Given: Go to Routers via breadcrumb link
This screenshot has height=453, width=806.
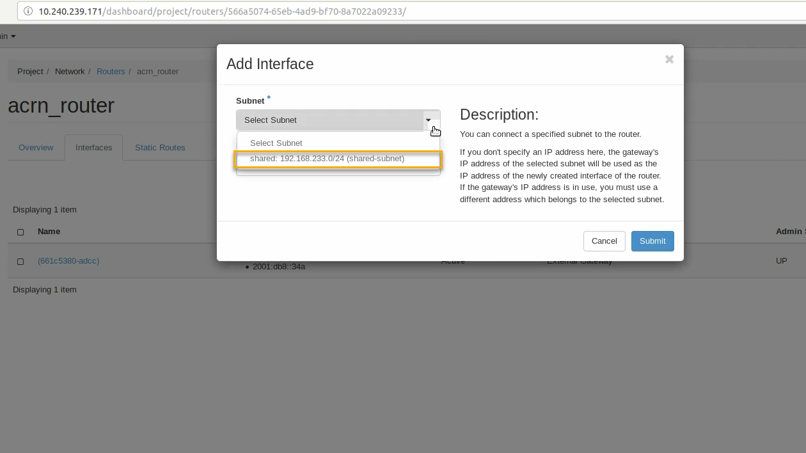Looking at the screenshot, I should pyautogui.click(x=111, y=72).
